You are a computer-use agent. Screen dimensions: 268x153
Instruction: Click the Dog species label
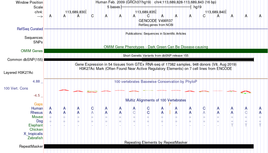click(39, 121)
